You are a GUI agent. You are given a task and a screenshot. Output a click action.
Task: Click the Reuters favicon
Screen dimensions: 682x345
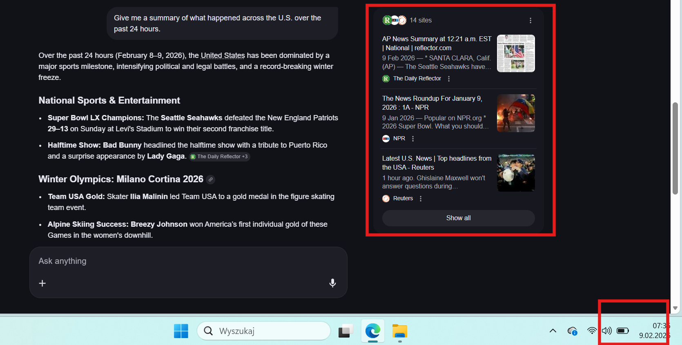[x=386, y=199]
